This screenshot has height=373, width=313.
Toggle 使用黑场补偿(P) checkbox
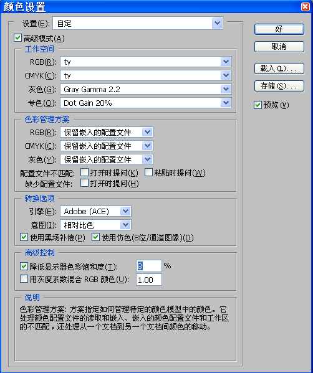click(24, 237)
